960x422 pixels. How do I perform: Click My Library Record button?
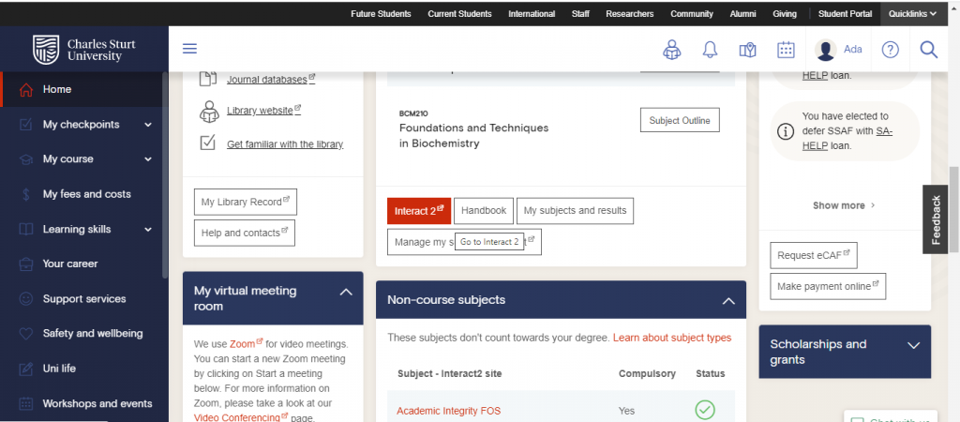(245, 202)
